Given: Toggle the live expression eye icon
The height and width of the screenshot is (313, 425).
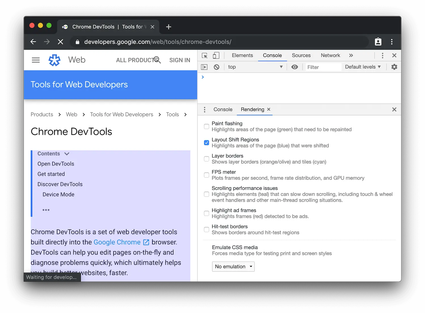Looking at the screenshot, I should click(x=295, y=67).
